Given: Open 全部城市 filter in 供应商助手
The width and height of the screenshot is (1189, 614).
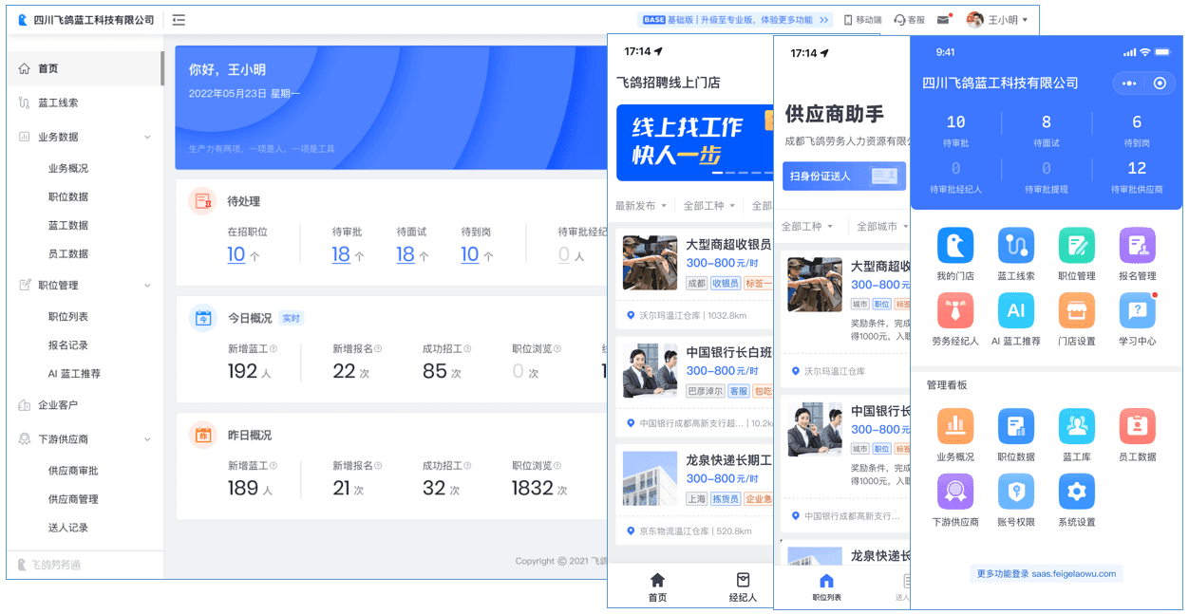Looking at the screenshot, I should pyautogui.click(x=882, y=227).
